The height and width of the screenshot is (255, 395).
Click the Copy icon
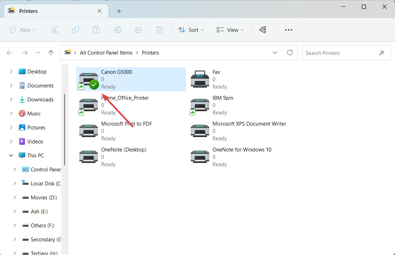point(76,30)
